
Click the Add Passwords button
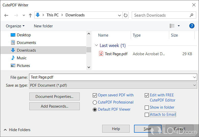click(x=54, y=106)
